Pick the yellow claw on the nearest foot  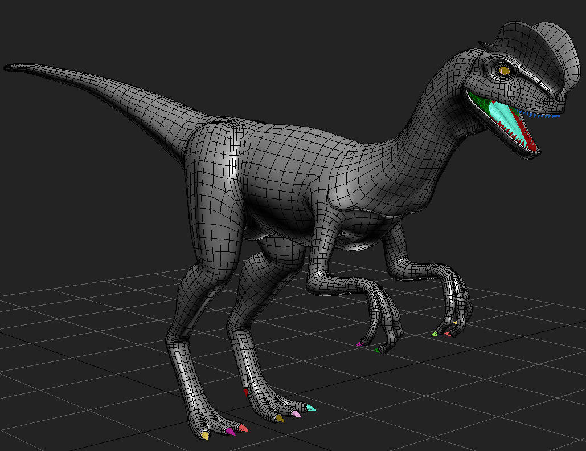[205, 436]
